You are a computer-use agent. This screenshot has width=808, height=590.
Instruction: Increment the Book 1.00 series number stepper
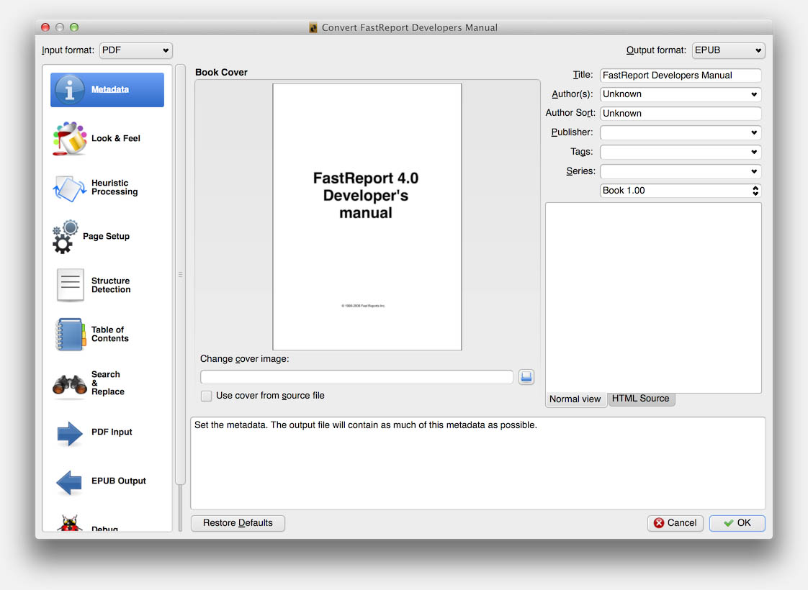(755, 187)
